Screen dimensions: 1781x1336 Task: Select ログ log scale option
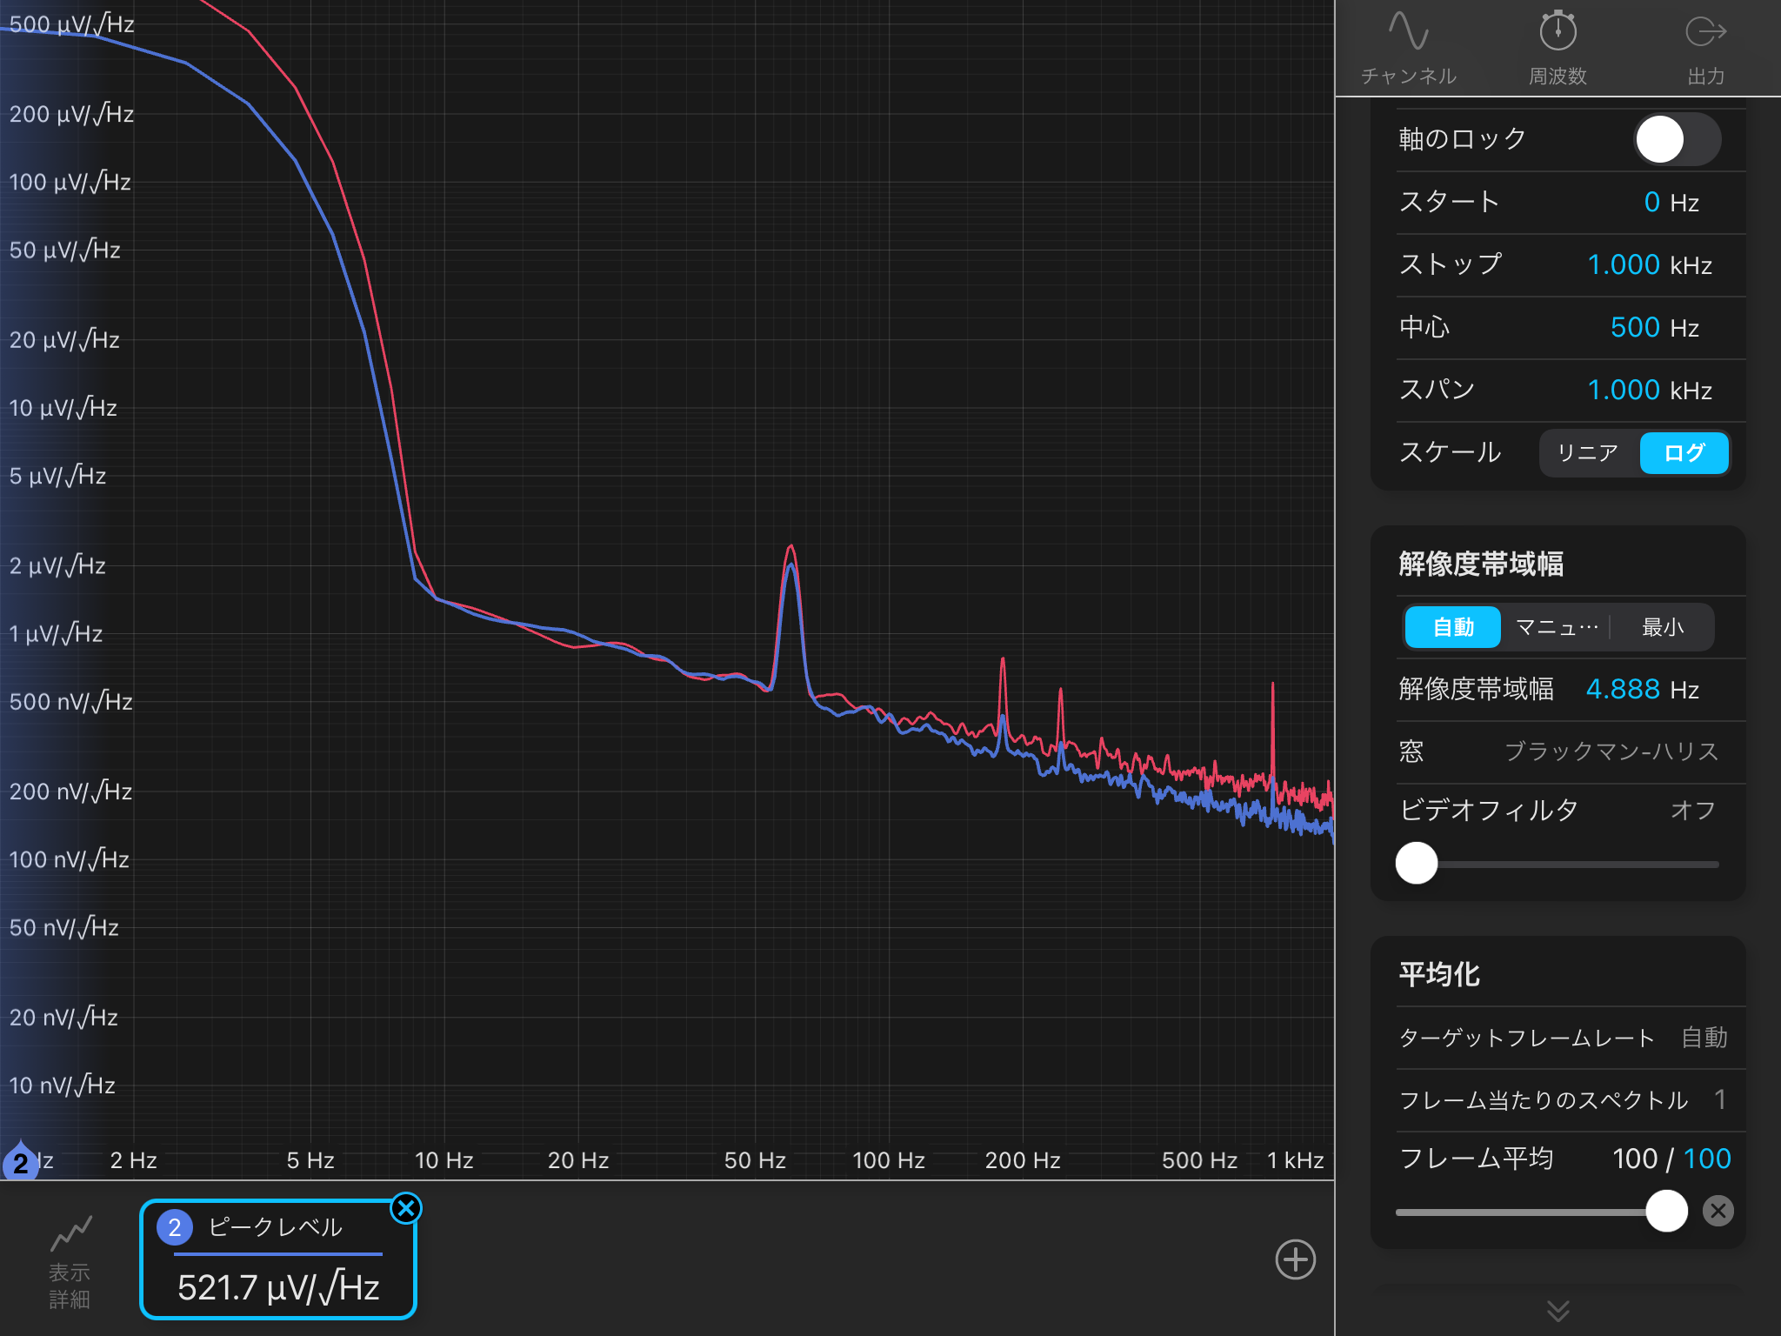click(x=1684, y=453)
